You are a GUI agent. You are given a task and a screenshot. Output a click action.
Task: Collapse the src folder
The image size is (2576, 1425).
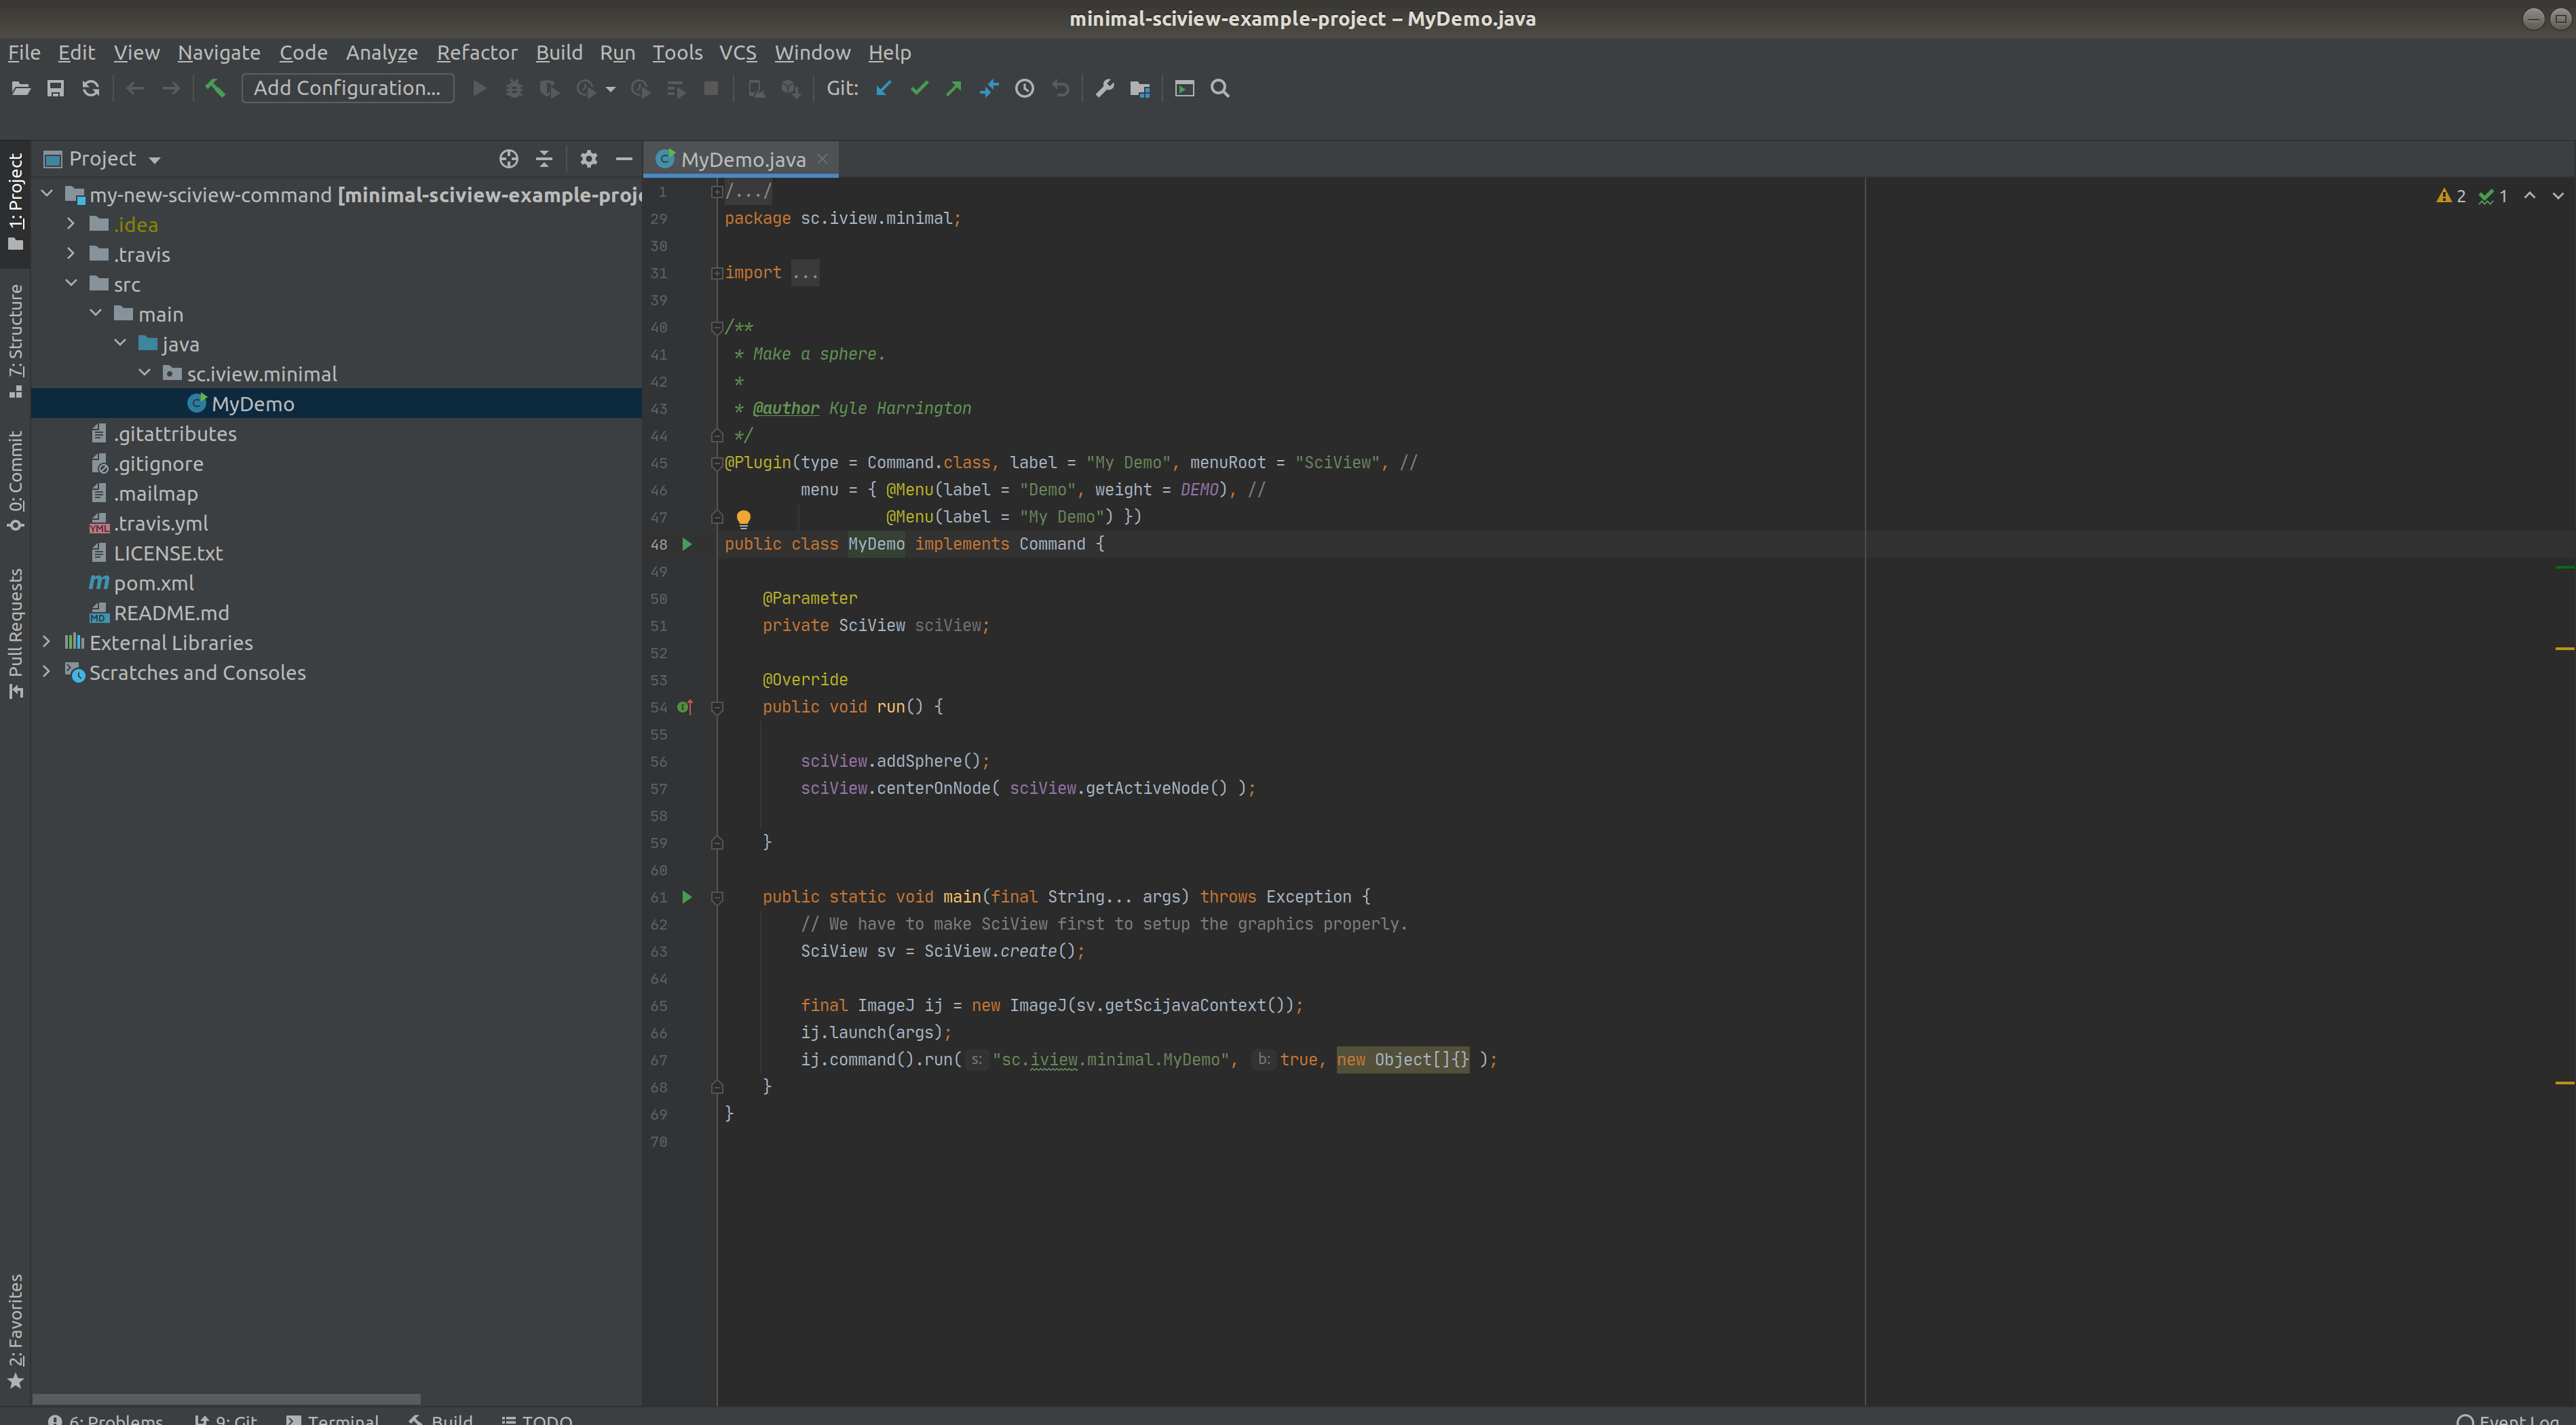click(x=71, y=284)
